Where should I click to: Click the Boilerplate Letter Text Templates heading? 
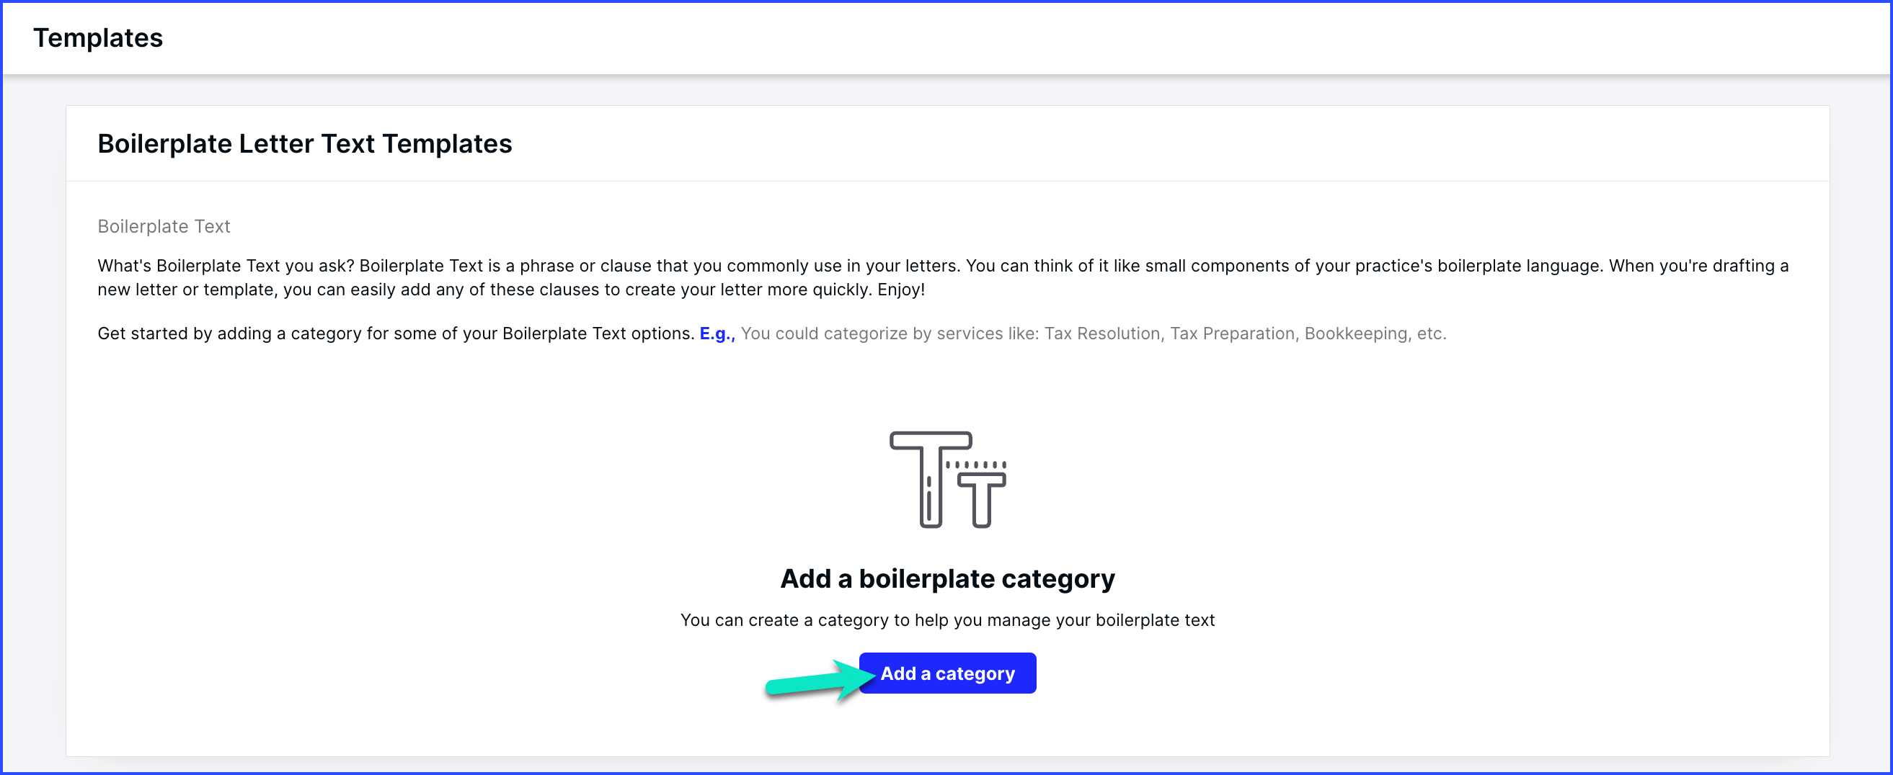pyautogui.click(x=304, y=144)
